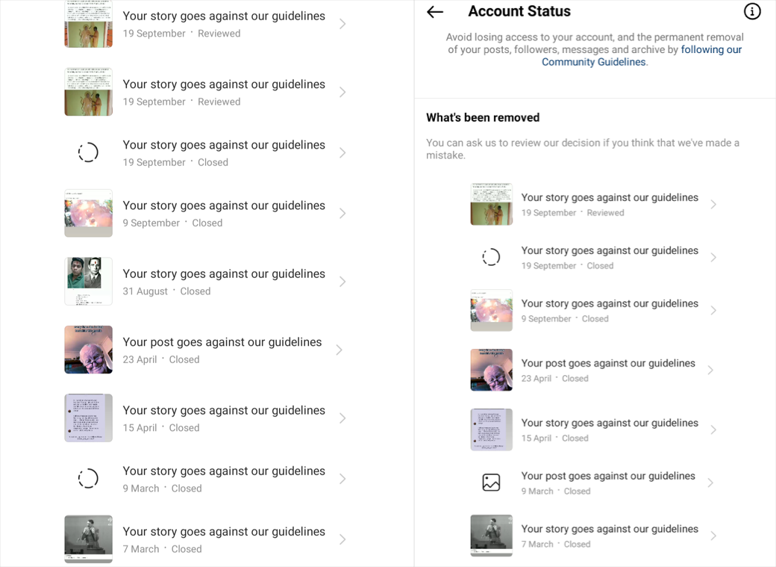Click the 9 September story thumbnail in the left list

(x=88, y=213)
